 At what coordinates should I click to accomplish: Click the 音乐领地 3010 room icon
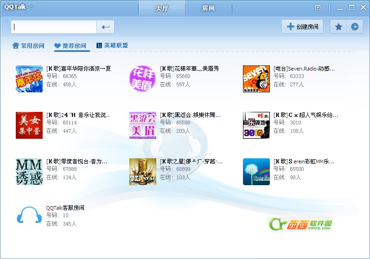256,125
